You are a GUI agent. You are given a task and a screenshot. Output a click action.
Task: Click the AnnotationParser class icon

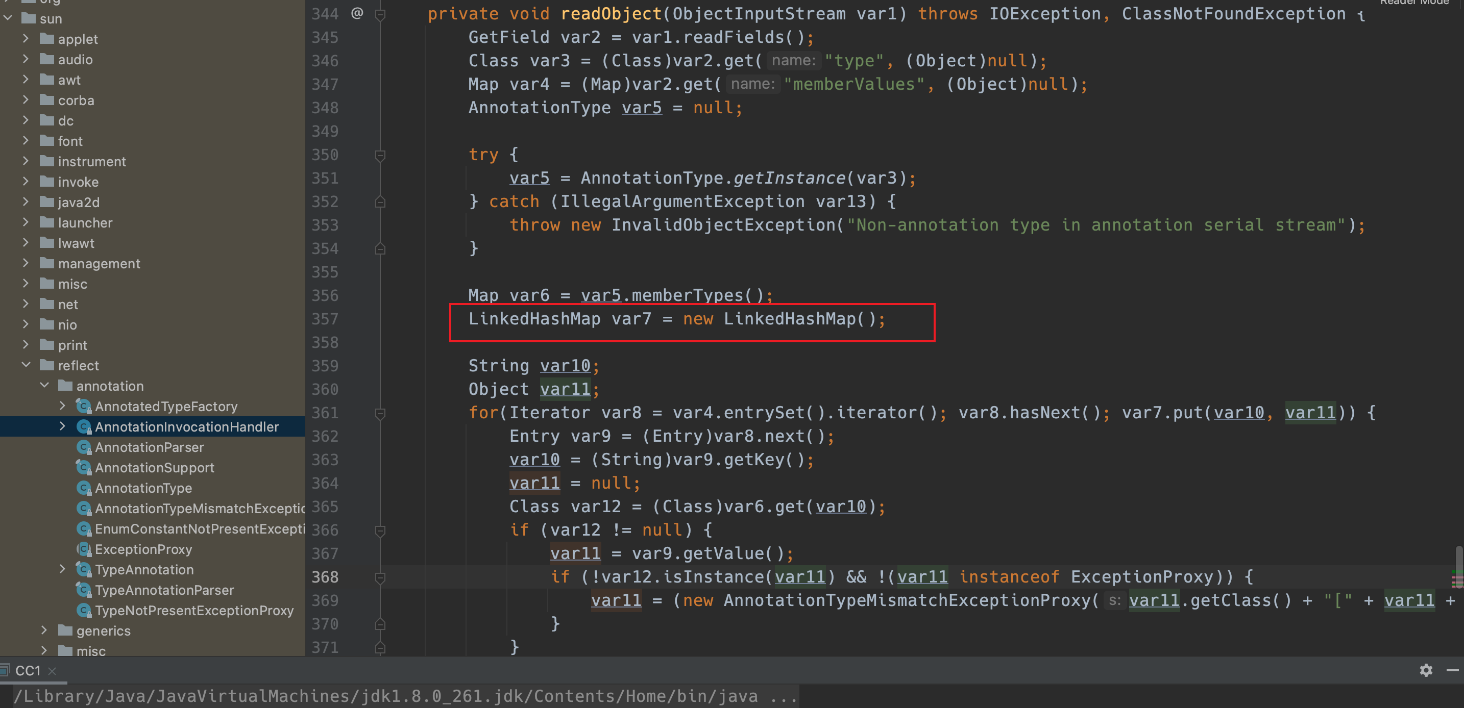pyautogui.click(x=84, y=447)
